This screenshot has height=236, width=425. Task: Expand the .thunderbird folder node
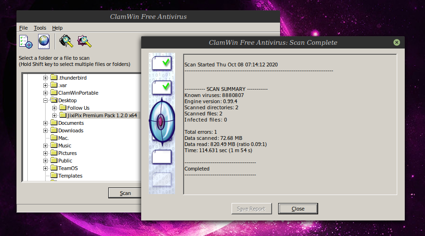click(x=45, y=78)
